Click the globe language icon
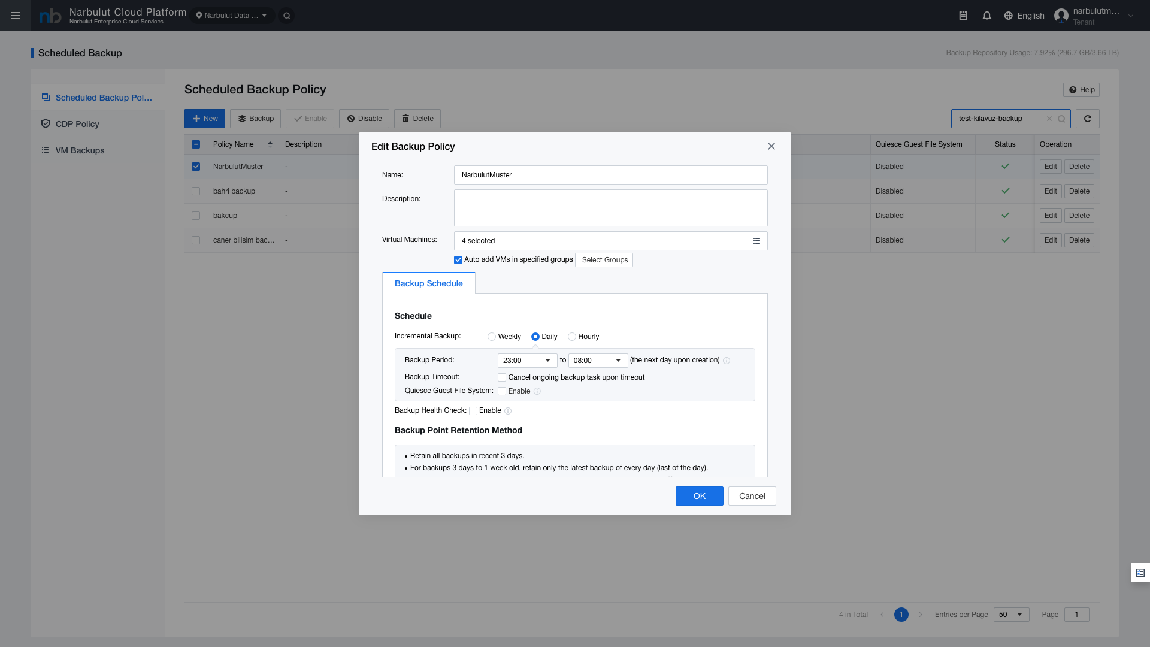This screenshot has height=647, width=1150. 1009,16
